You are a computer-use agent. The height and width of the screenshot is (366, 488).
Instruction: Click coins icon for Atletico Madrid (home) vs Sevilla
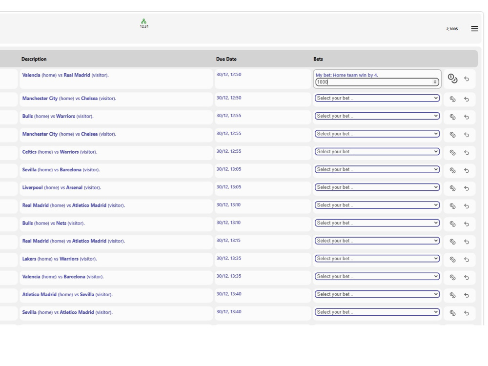(452, 295)
